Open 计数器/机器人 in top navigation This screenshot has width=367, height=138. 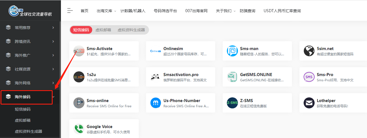tap(133, 11)
